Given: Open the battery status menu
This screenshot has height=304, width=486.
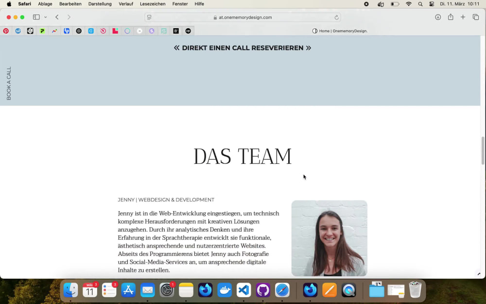Looking at the screenshot, I should tap(395, 4).
